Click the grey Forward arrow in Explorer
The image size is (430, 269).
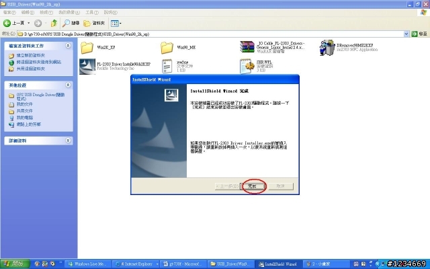(38, 24)
